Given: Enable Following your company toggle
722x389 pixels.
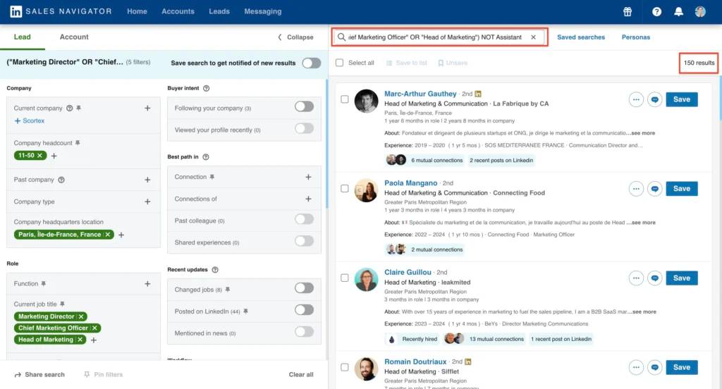Looking at the screenshot, I should point(304,106).
